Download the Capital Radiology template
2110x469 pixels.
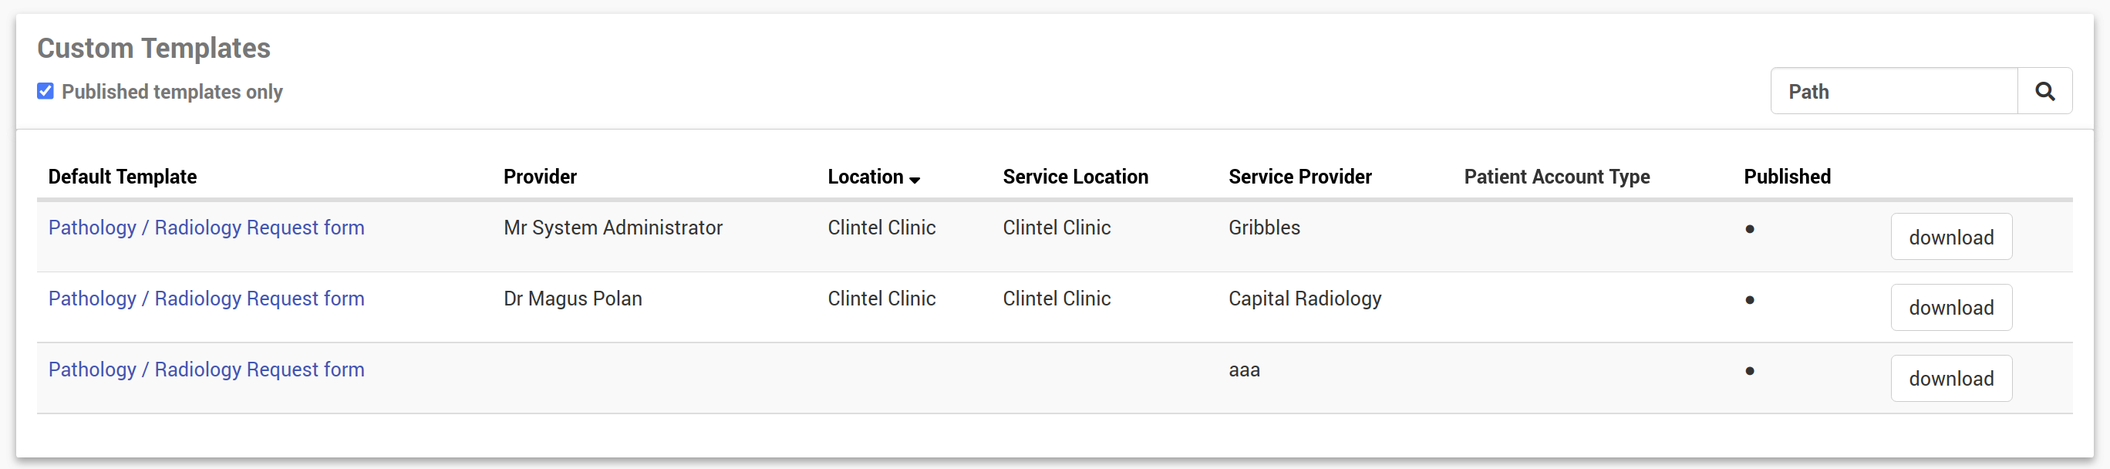click(1950, 308)
